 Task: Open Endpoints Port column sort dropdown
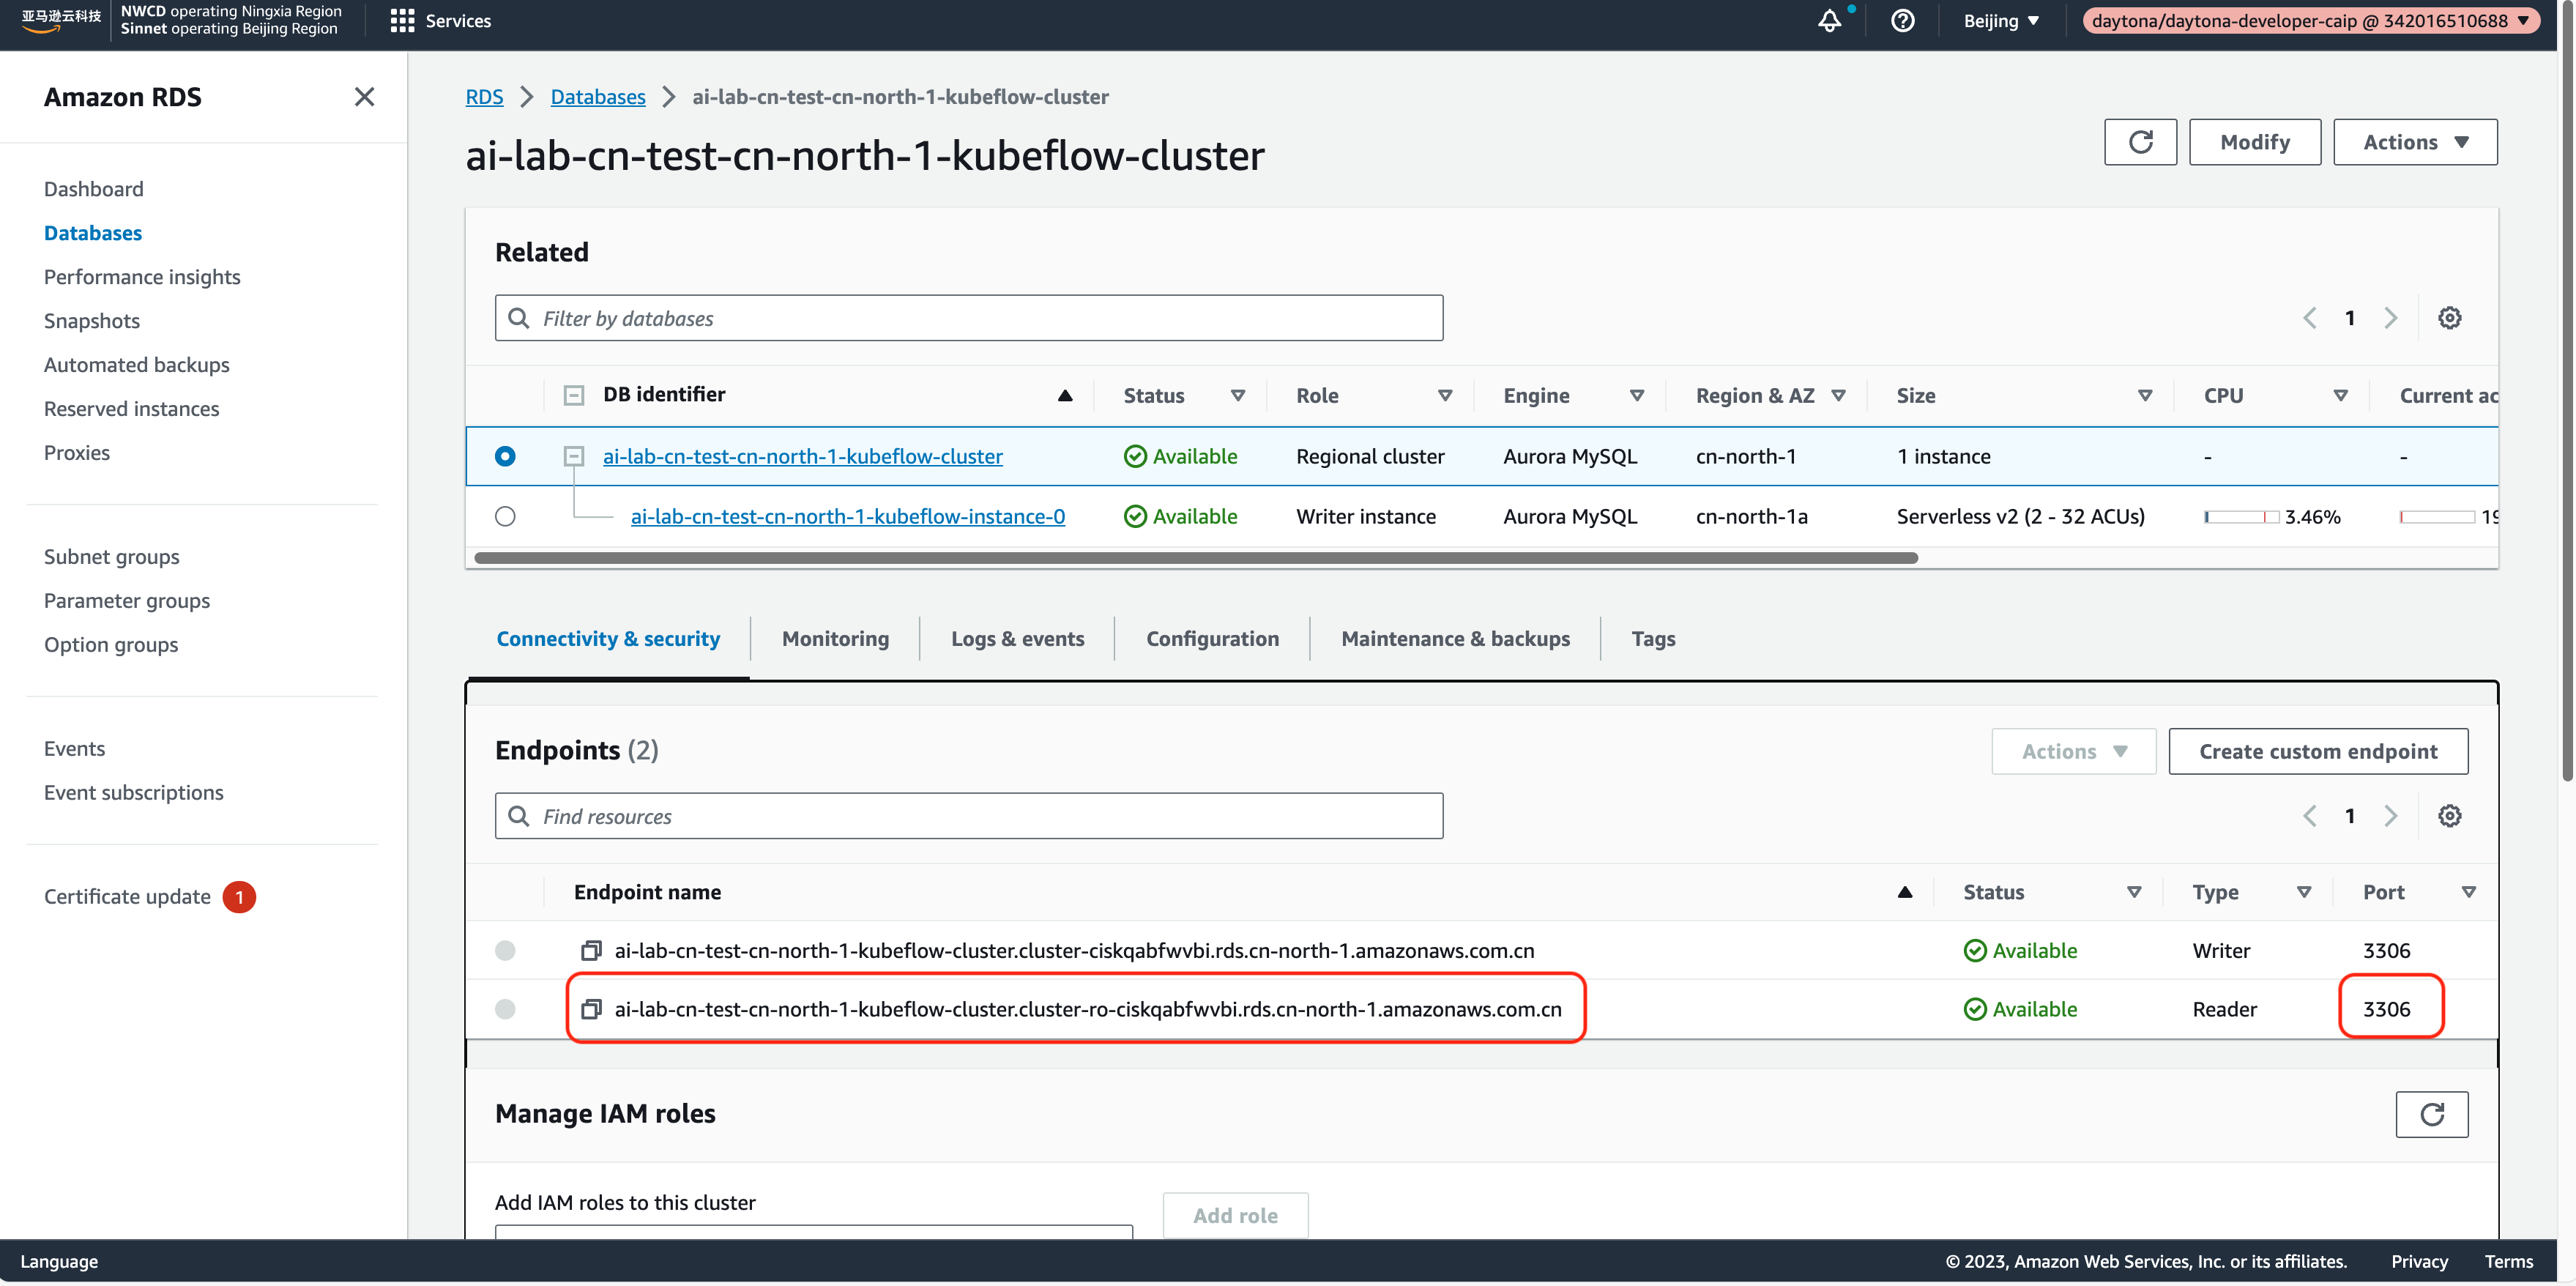(2468, 892)
